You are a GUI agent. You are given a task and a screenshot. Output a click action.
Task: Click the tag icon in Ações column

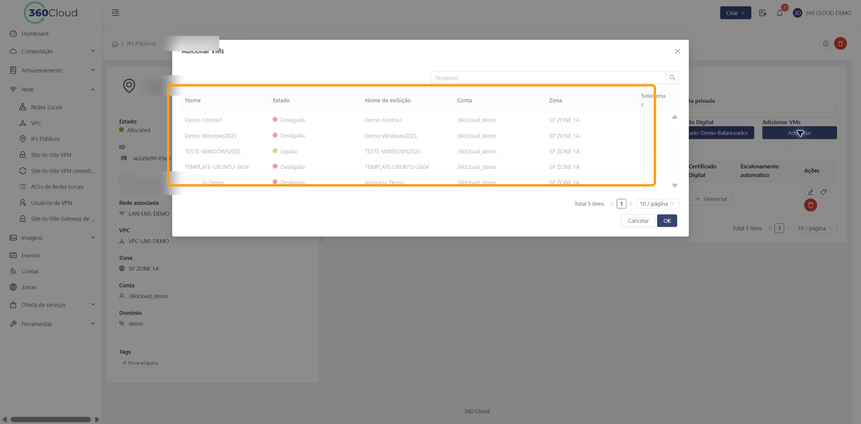click(x=824, y=192)
